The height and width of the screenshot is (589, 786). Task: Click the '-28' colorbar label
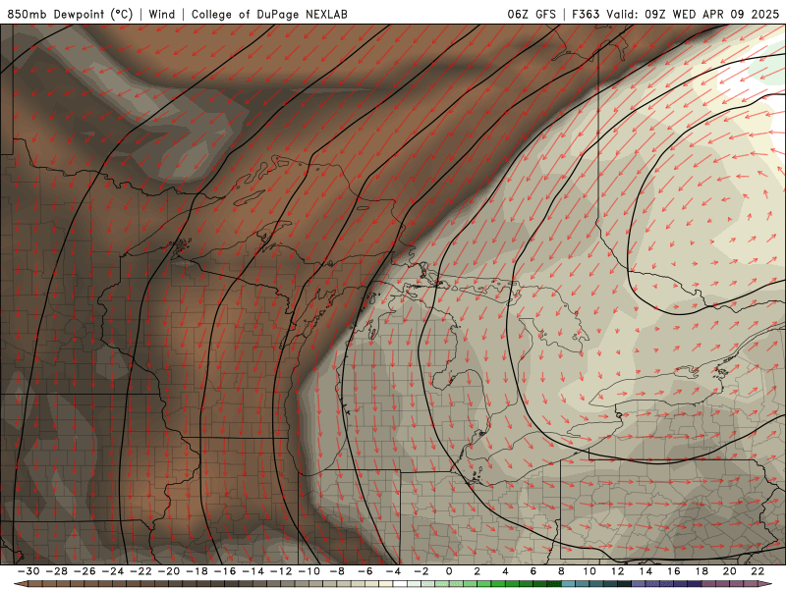click(57, 571)
